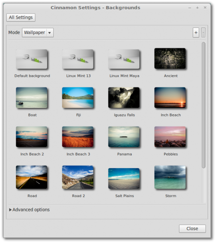The image size is (216, 243).
Task: Click the plus button to add a background
Action: coord(196,32)
